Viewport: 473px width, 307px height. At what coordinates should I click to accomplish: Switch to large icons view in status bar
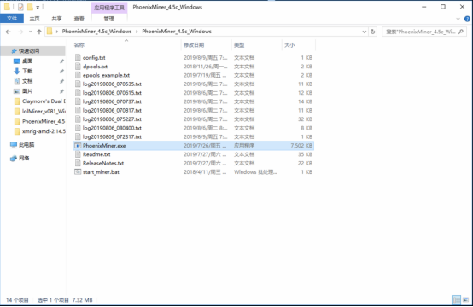pos(465,300)
